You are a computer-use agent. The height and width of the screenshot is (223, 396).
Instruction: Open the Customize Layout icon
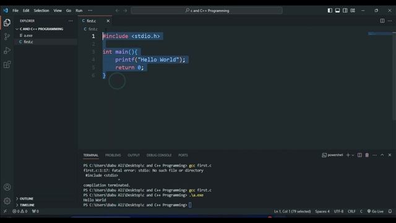click(x=353, y=11)
